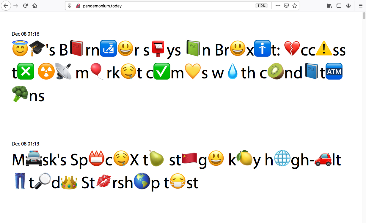Click the browser Back button

tap(6, 6)
